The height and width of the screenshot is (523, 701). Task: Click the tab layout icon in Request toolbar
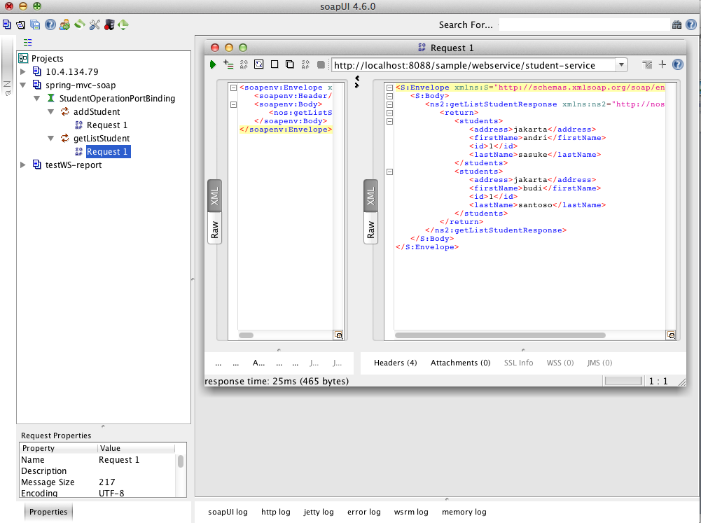coord(647,65)
